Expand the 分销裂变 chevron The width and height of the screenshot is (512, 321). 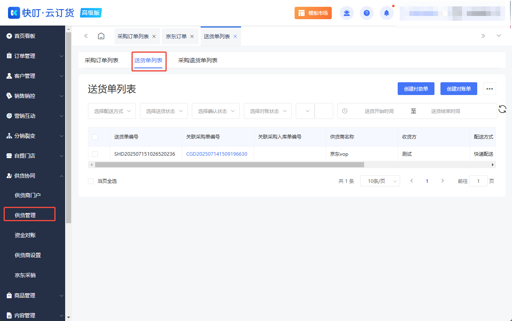[61, 136]
